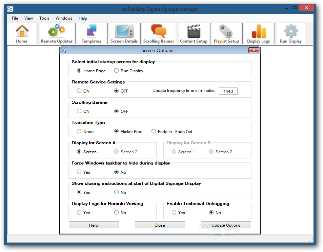Open Remote Updates gears icon
This screenshot has width=323, height=252.
[x=57, y=34]
